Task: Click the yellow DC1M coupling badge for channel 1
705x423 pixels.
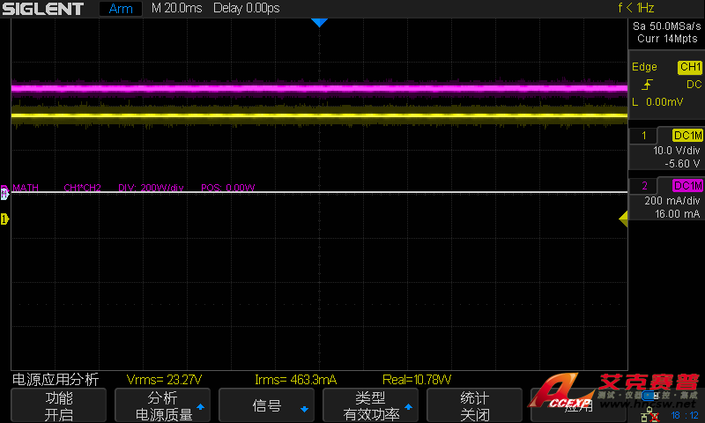Action: [x=687, y=135]
